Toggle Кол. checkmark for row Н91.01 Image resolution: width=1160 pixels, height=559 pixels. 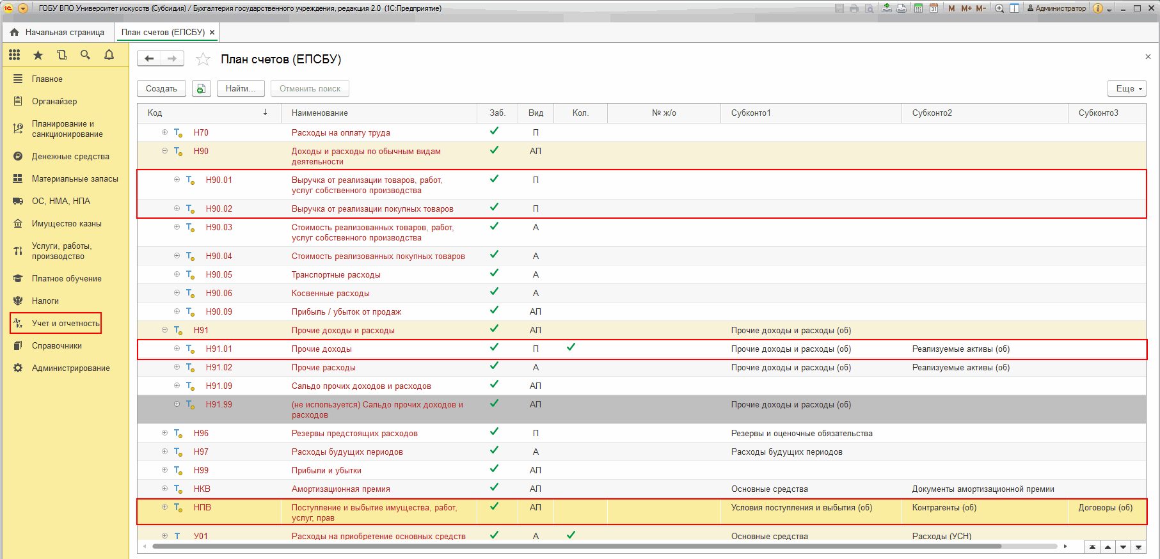[x=571, y=347]
